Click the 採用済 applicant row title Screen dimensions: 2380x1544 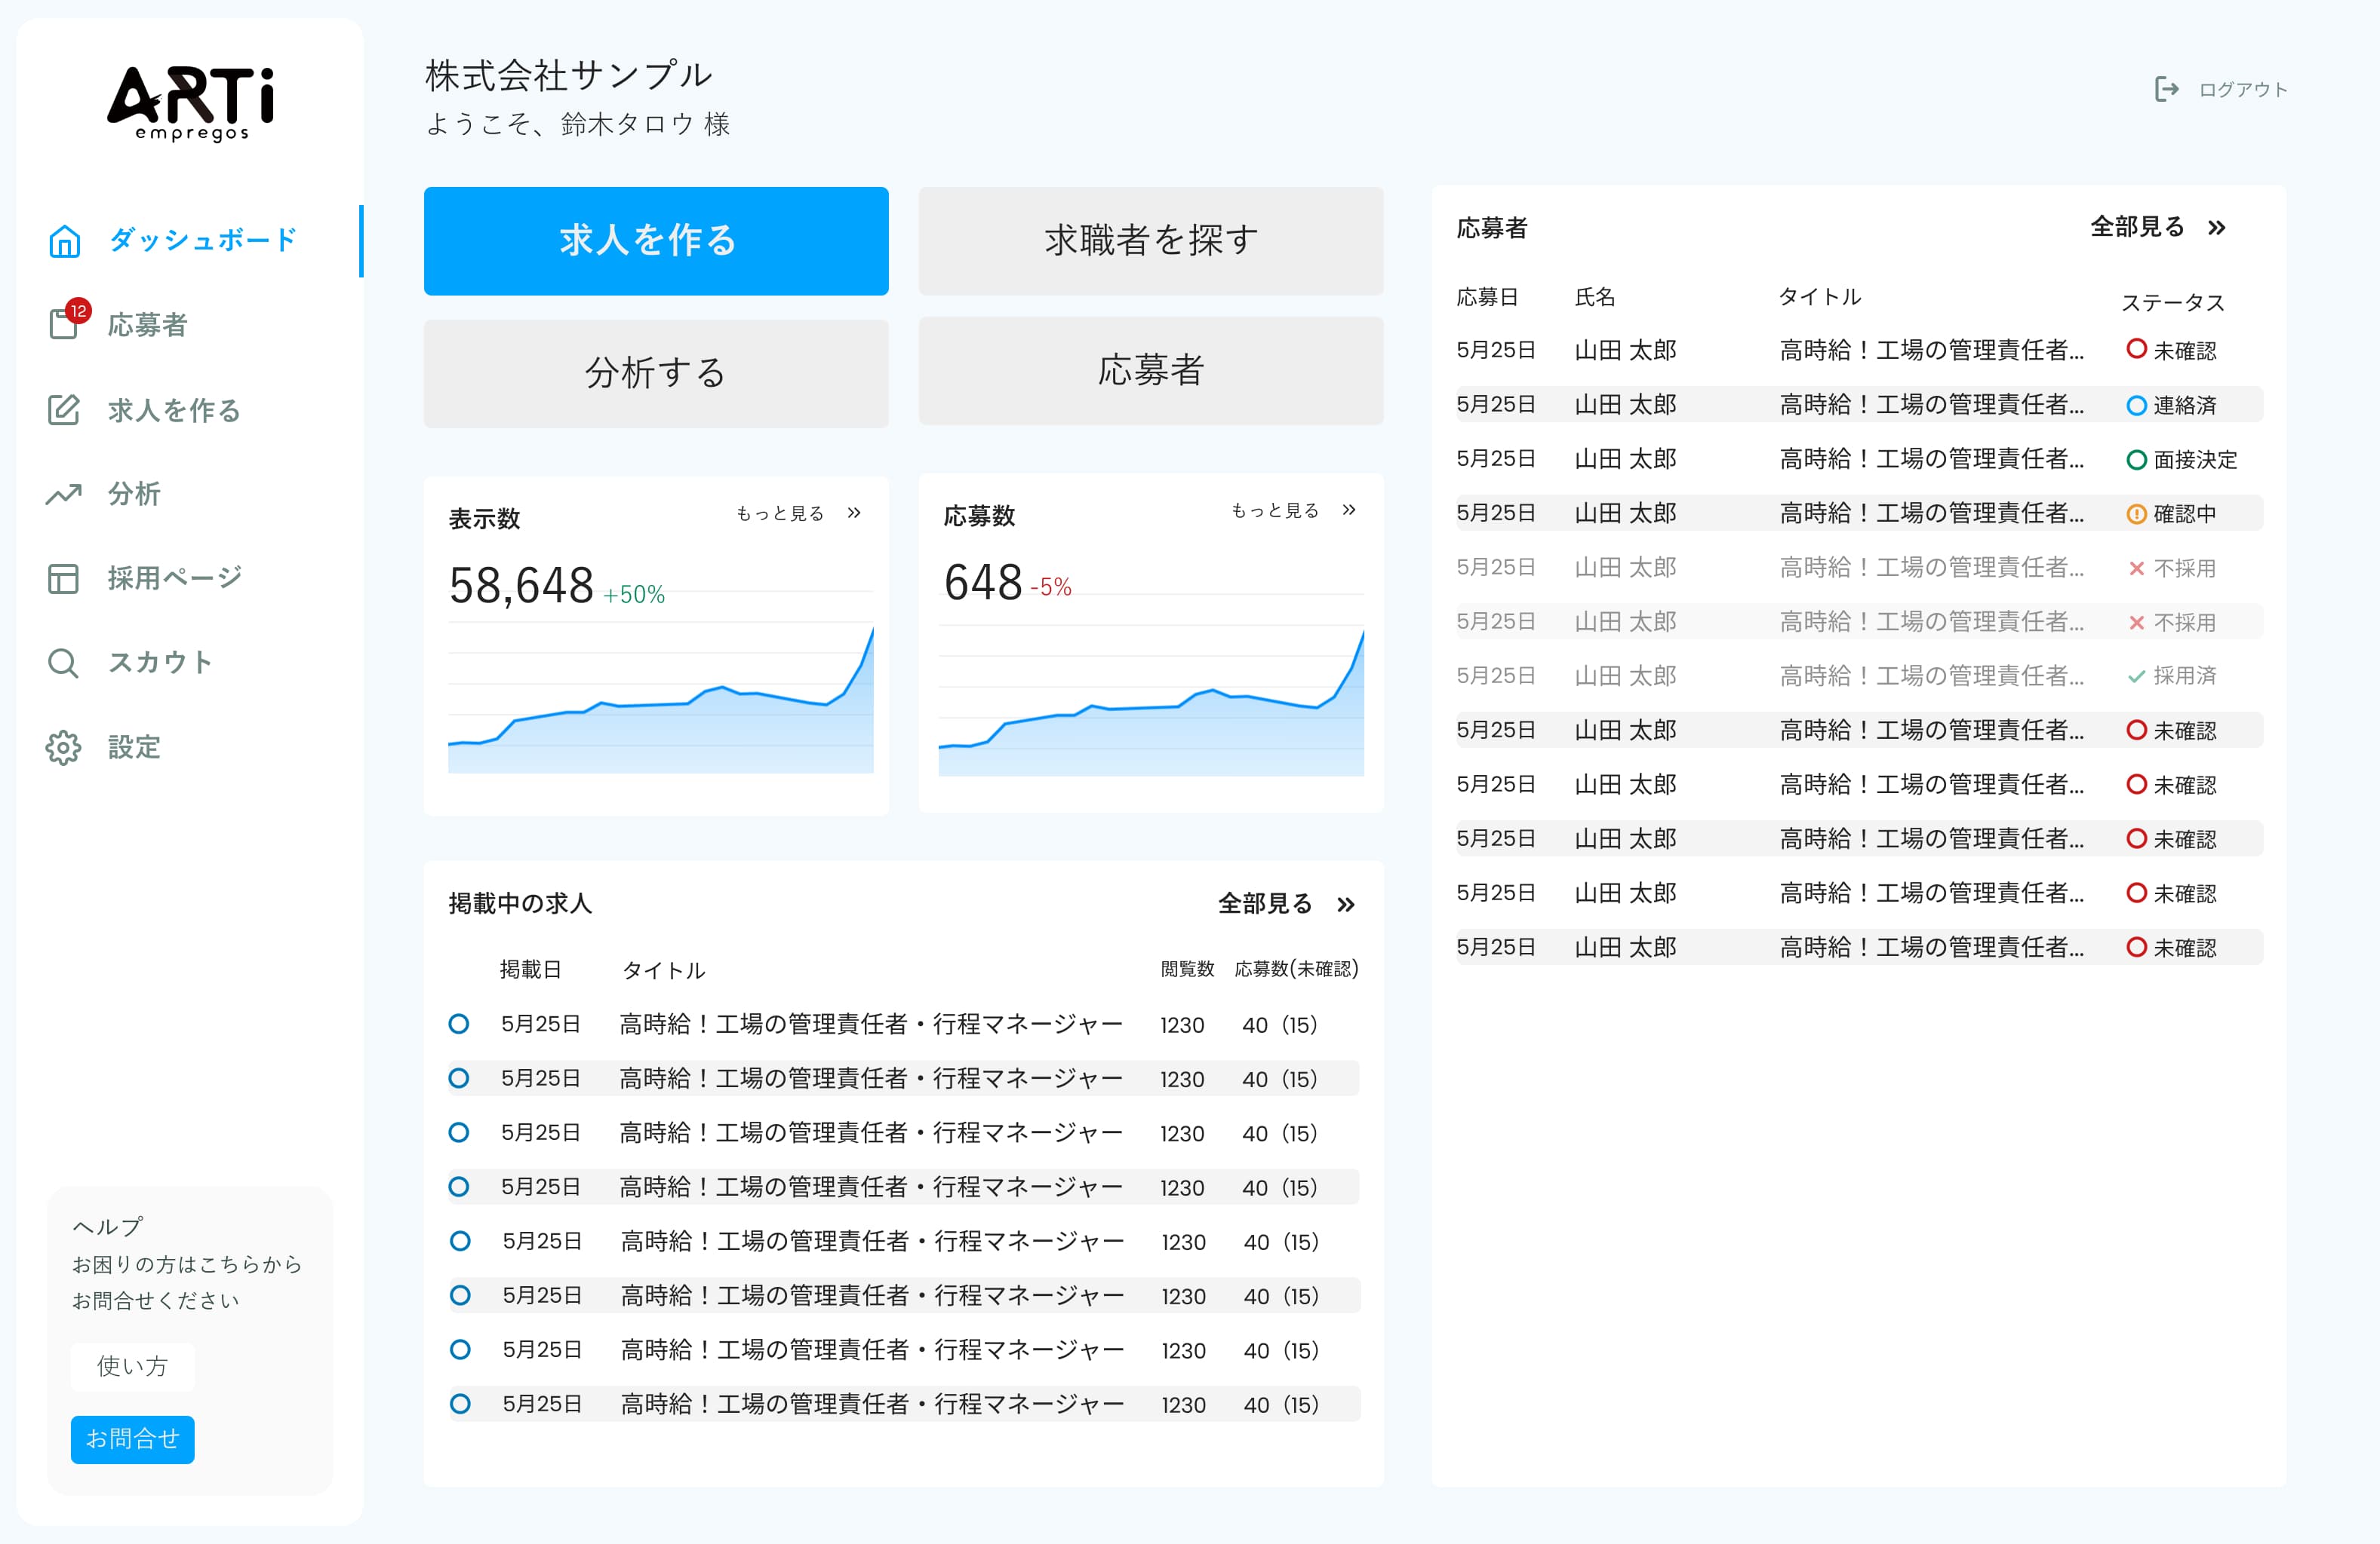pyautogui.click(x=1932, y=676)
